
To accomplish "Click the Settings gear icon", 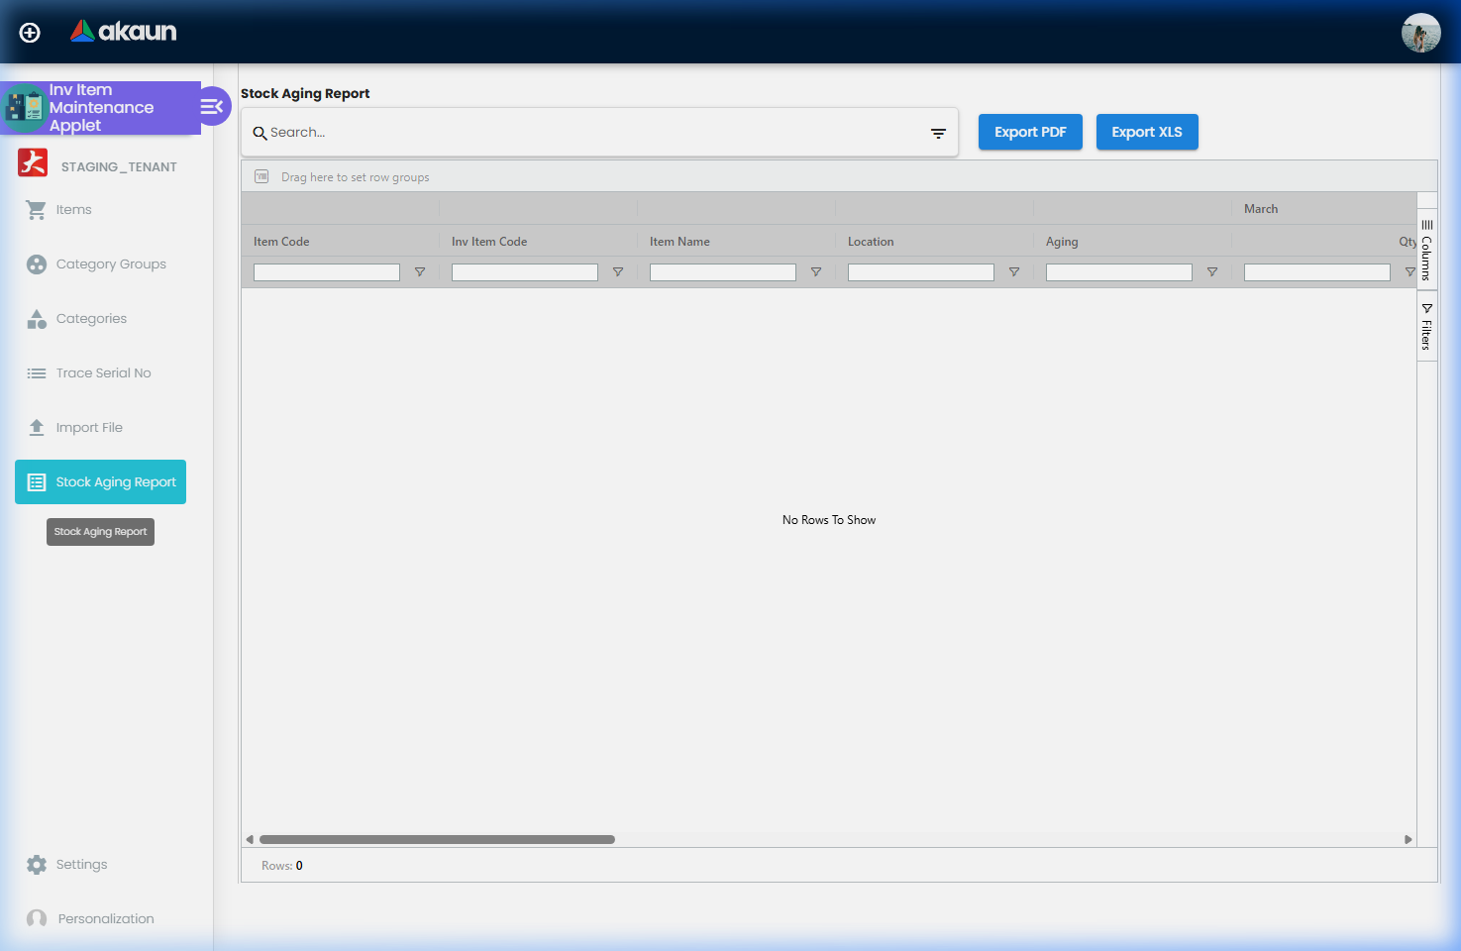I will click(37, 865).
